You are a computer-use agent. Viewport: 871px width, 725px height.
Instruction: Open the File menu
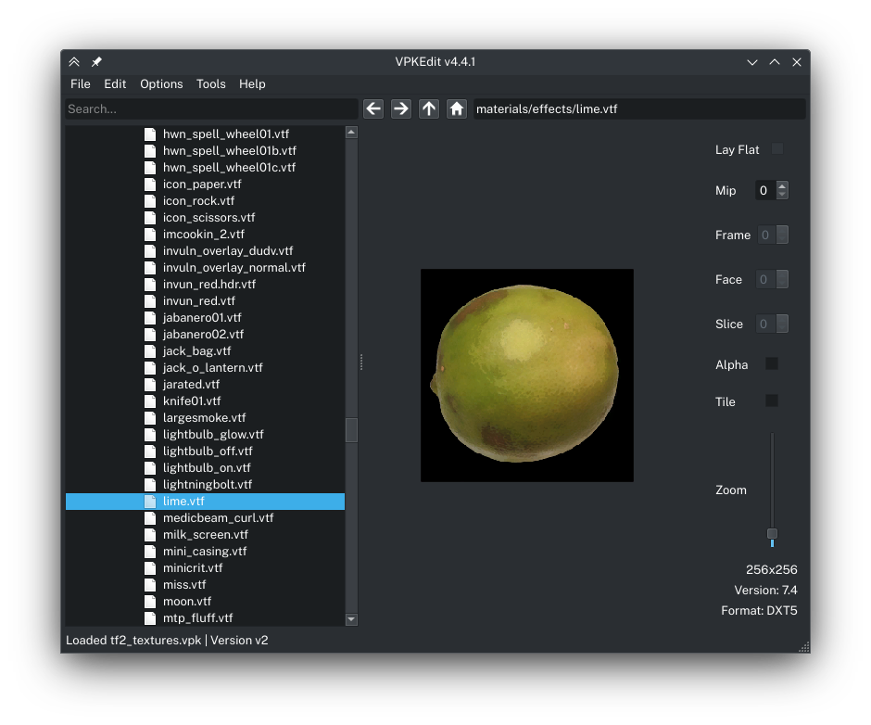(x=81, y=84)
